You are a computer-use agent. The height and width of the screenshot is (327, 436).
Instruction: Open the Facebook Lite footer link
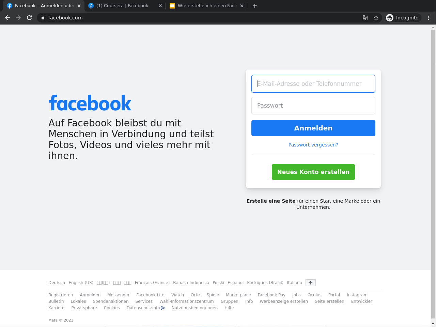[x=150, y=295]
